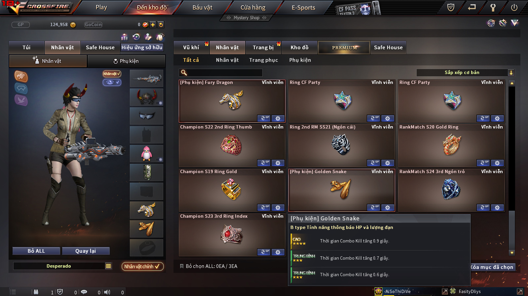
Task: Click the power quit icon
Action: click(514, 7)
